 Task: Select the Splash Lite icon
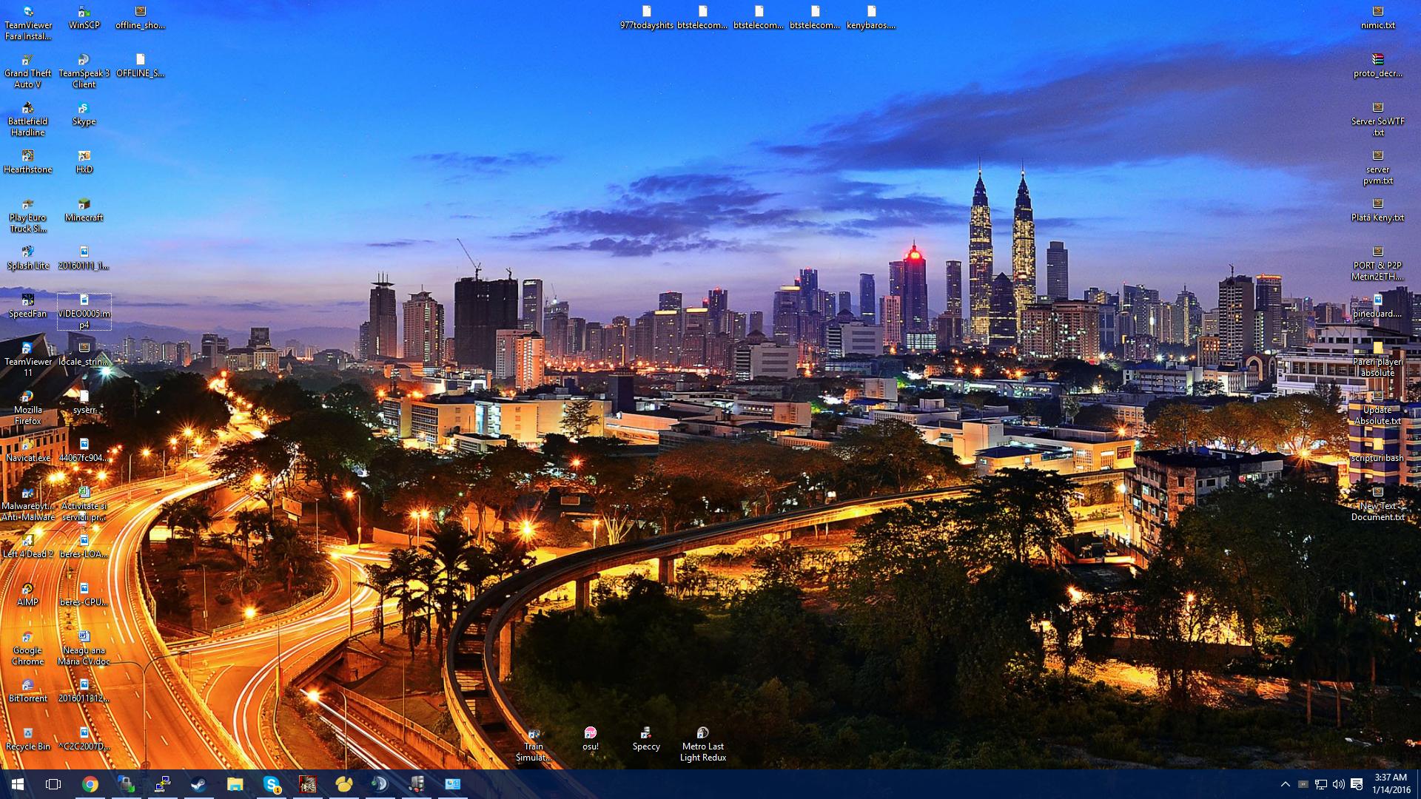coord(27,258)
